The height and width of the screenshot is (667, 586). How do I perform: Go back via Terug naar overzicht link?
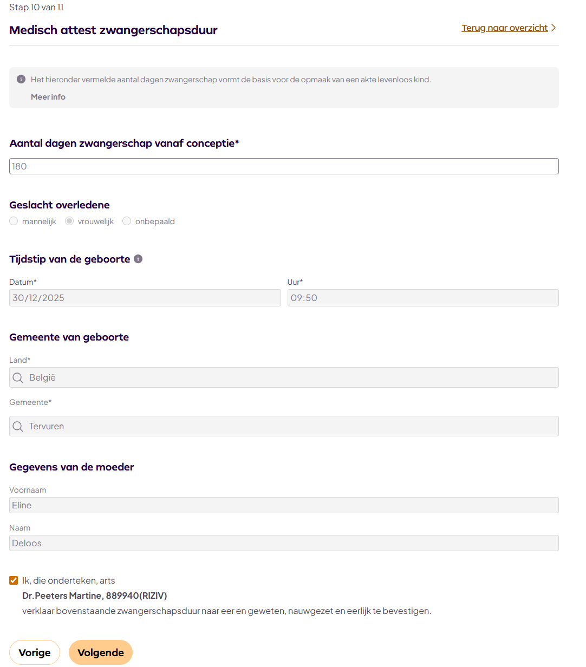(504, 28)
